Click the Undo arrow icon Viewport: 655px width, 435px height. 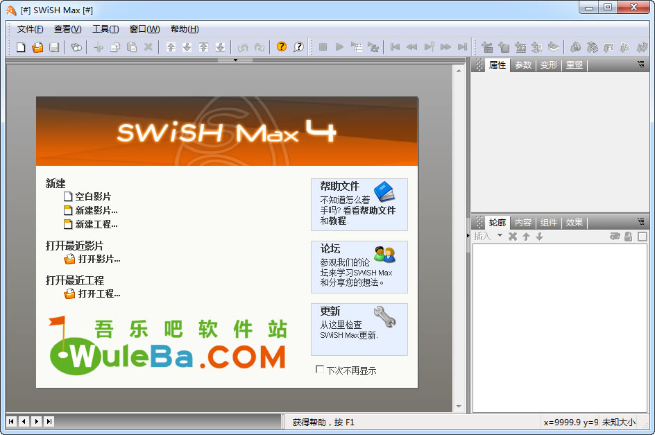[243, 47]
